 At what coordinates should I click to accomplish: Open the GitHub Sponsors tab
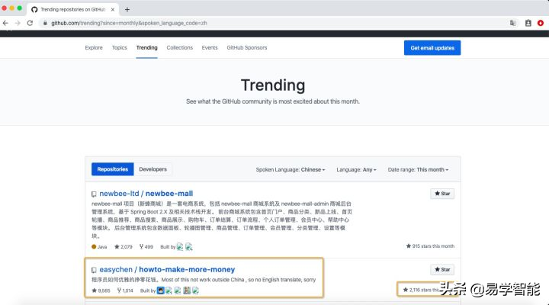pyautogui.click(x=247, y=47)
